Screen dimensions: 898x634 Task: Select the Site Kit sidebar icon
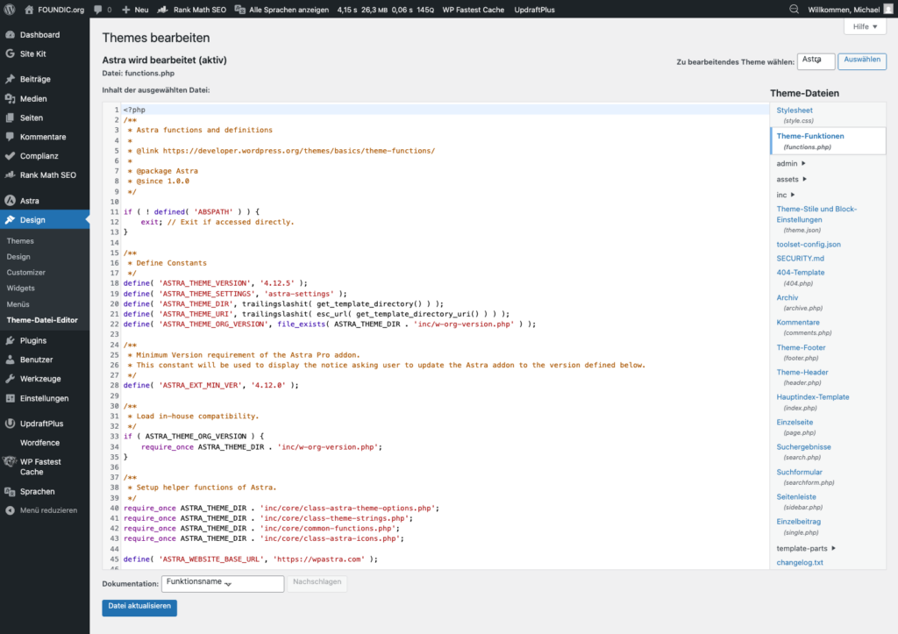pos(11,53)
